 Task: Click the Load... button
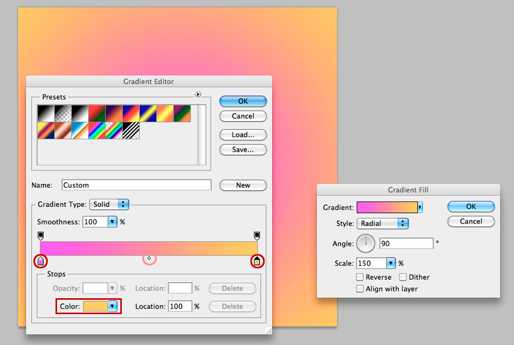[x=243, y=135]
